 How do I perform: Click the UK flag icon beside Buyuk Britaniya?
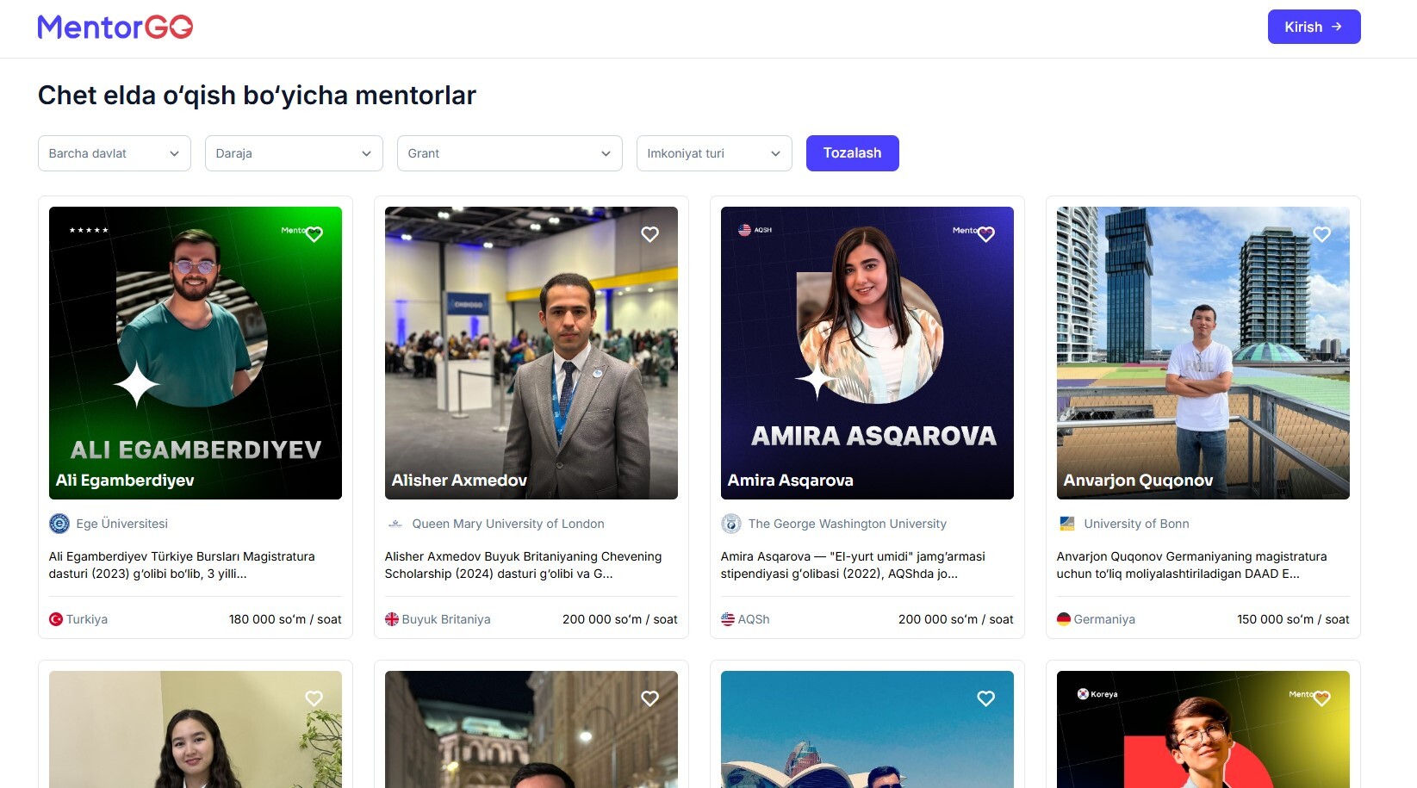pos(392,619)
